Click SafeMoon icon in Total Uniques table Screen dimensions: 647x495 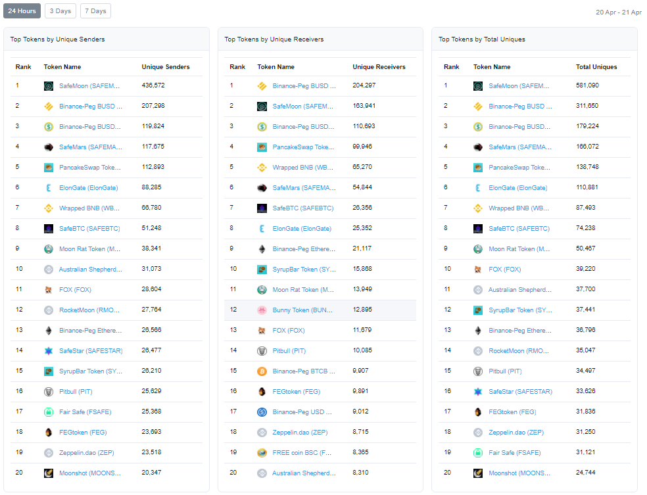click(x=478, y=86)
